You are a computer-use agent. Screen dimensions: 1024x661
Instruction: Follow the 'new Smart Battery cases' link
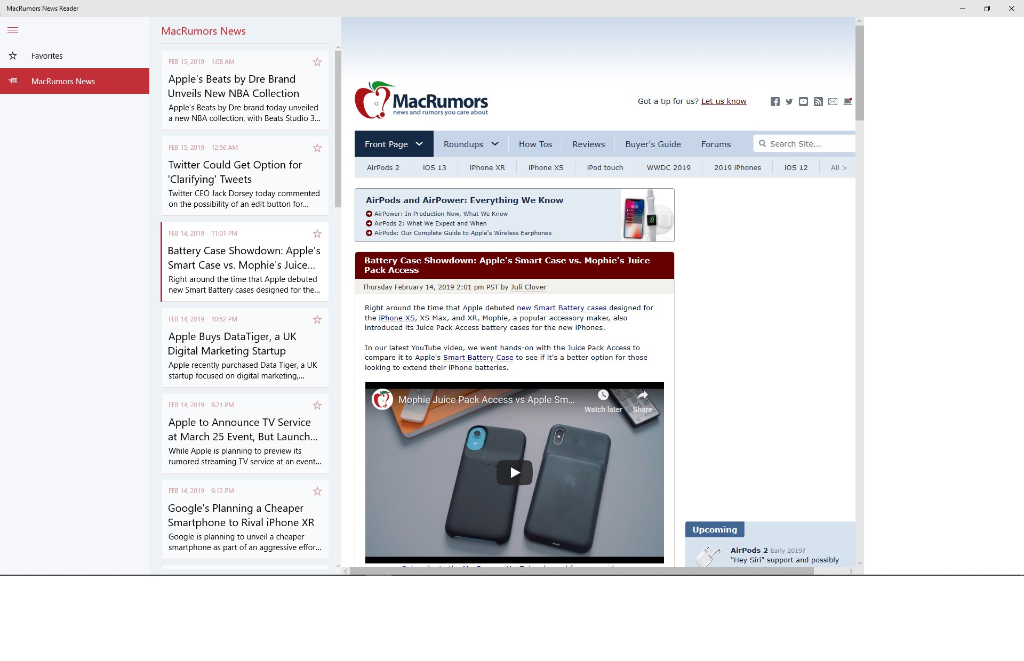click(x=562, y=308)
